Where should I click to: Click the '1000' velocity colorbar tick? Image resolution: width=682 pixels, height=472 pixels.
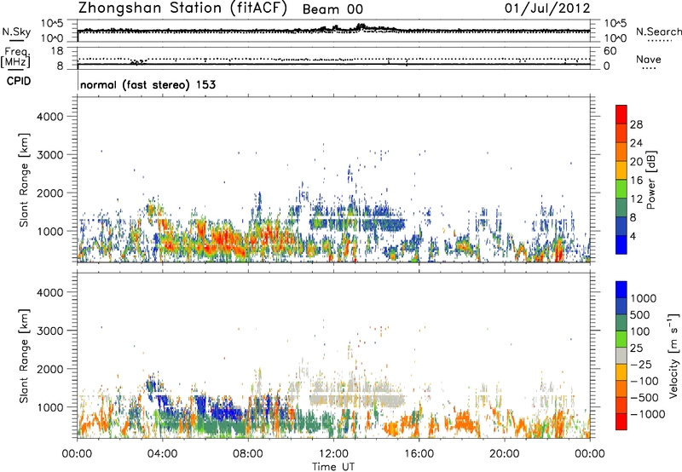click(x=644, y=298)
